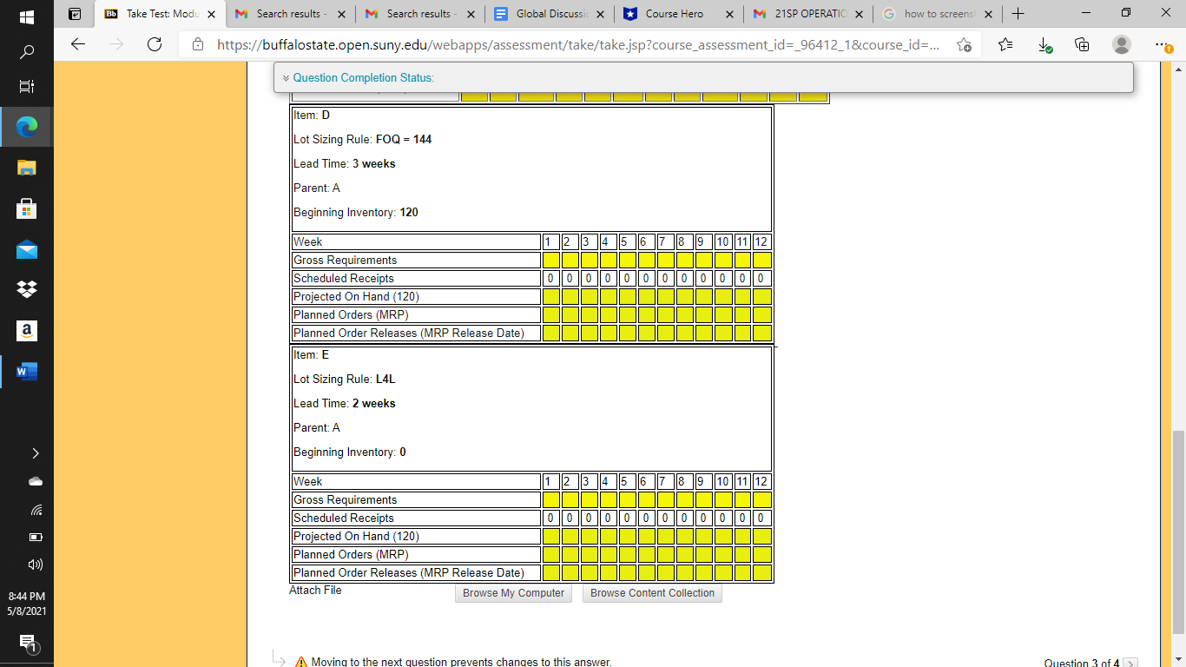
Task: Collapse the Question Completion Status bar
Action: tap(286, 77)
